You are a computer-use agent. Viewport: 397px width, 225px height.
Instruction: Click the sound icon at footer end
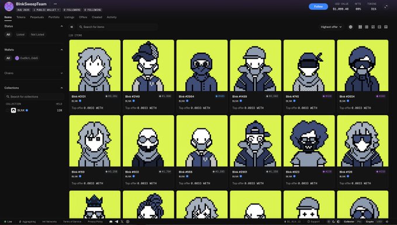click(386, 221)
